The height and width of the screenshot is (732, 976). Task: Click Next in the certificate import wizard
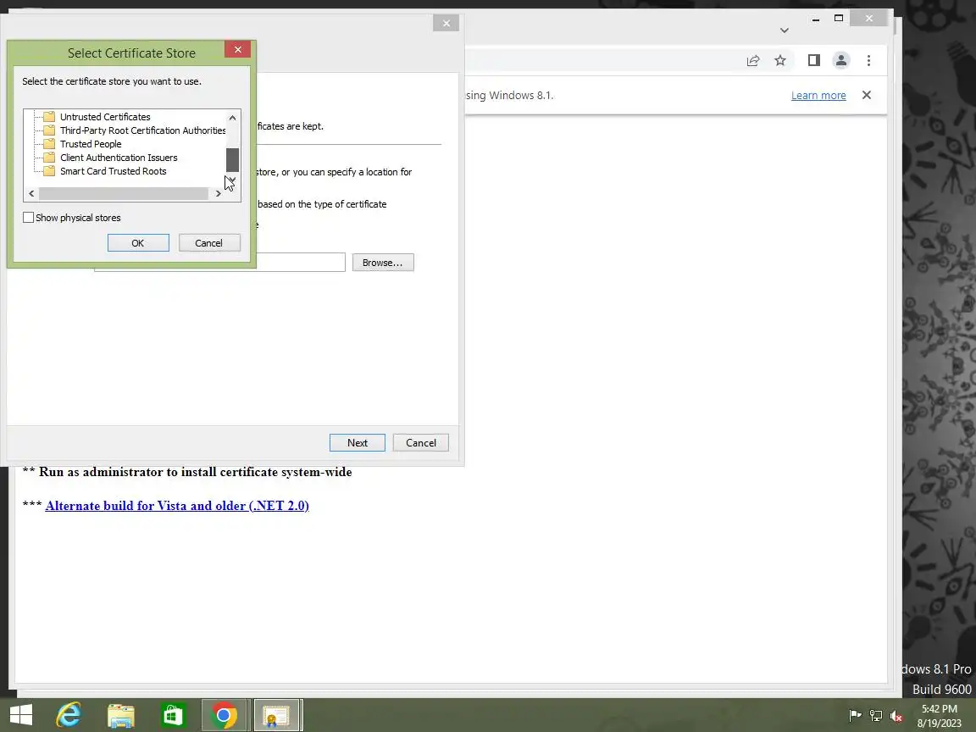(x=358, y=442)
